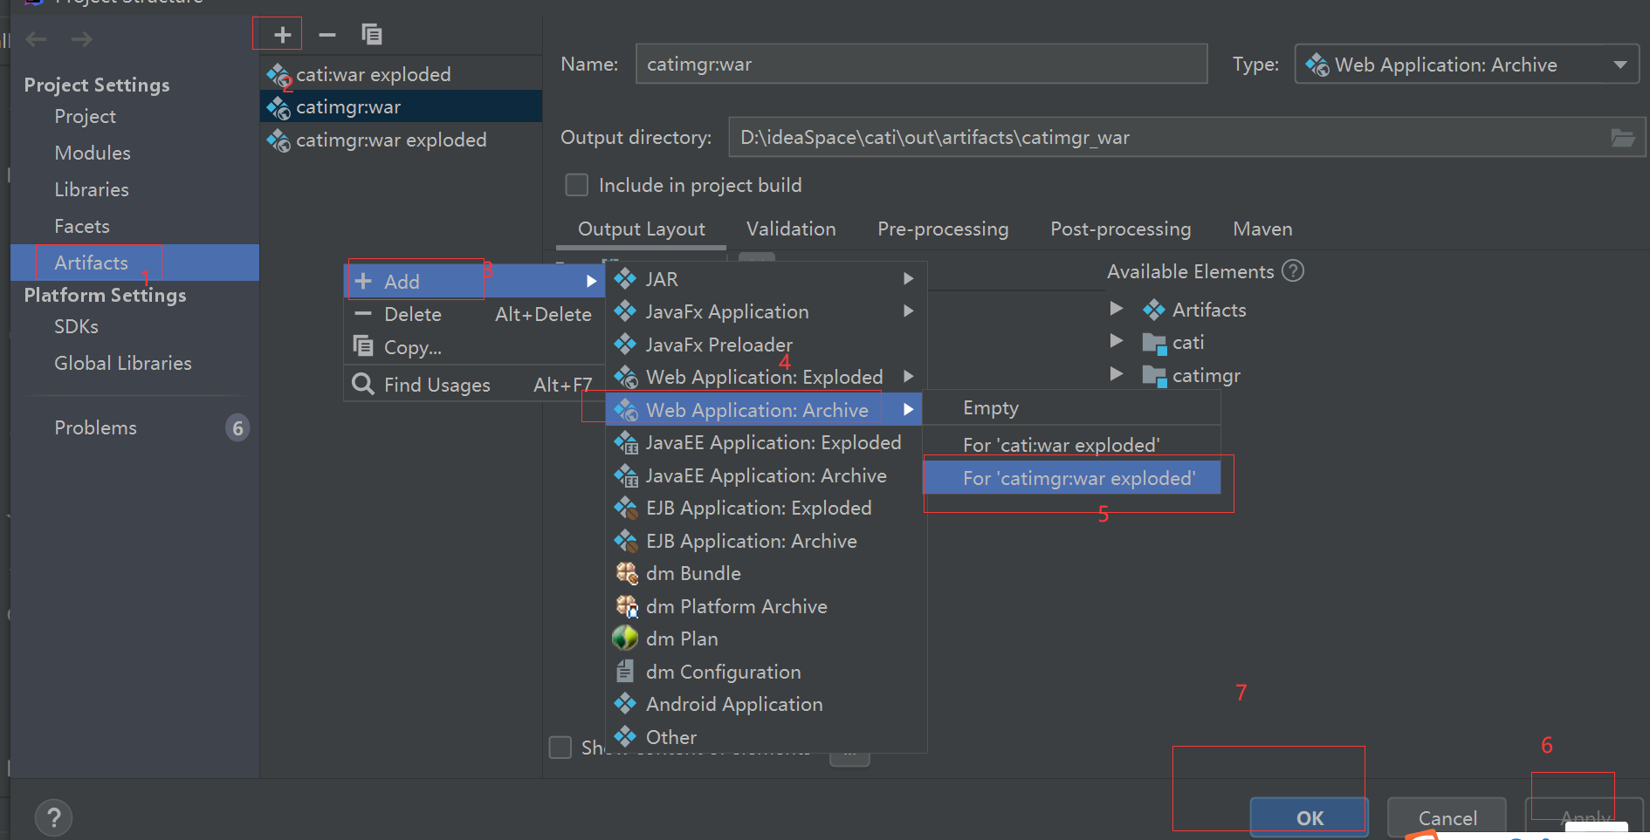Click the Available Elements help icon

click(x=1293, y=271)
